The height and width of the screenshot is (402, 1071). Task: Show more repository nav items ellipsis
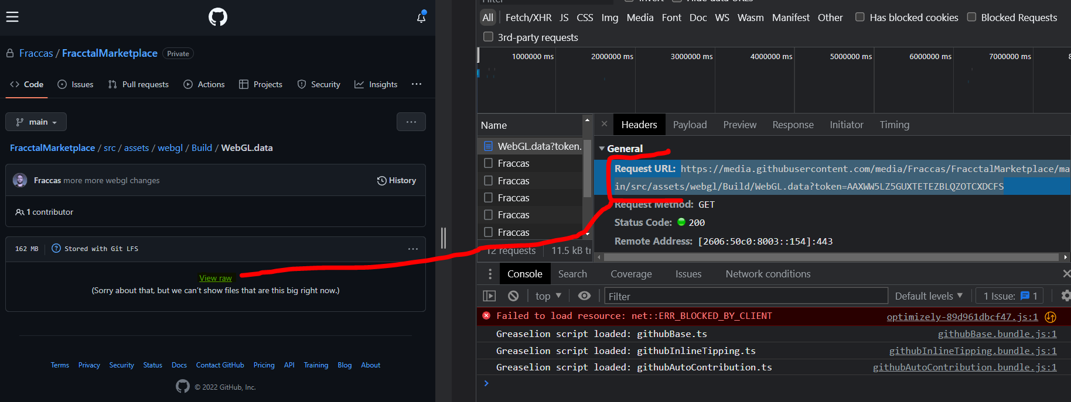click(417, 84)
